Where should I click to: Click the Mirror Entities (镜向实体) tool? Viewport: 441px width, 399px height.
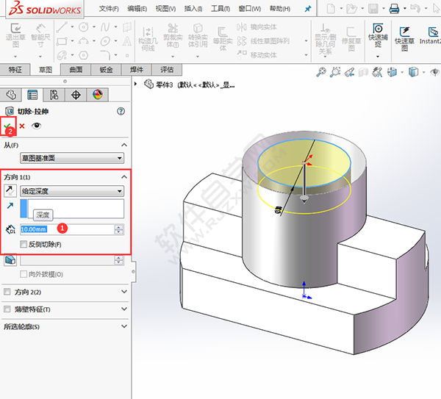[257, 27]
